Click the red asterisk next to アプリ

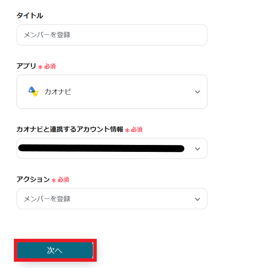[x=40, y=67]
